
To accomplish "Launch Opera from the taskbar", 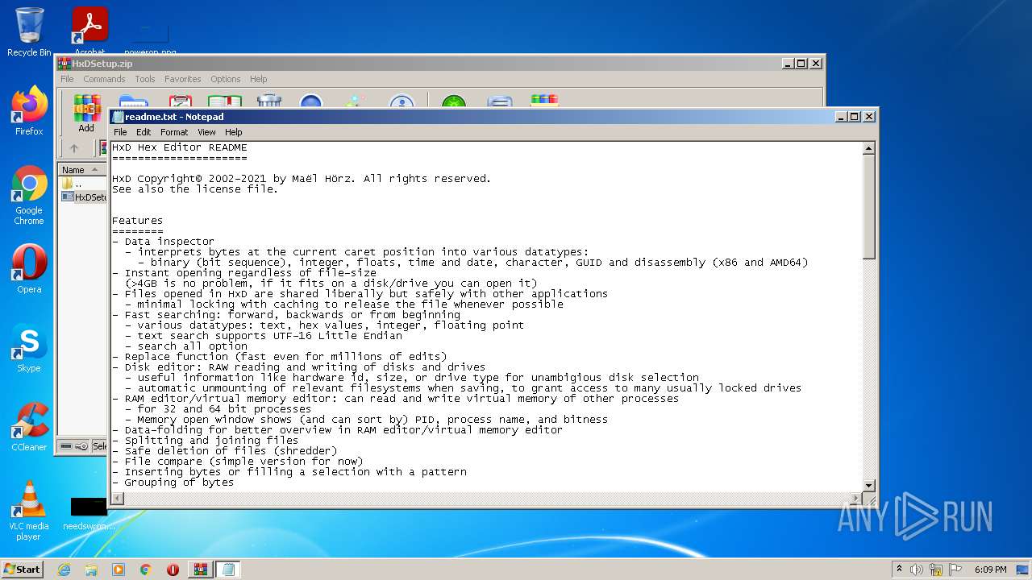I will click(x=173, y=570).
